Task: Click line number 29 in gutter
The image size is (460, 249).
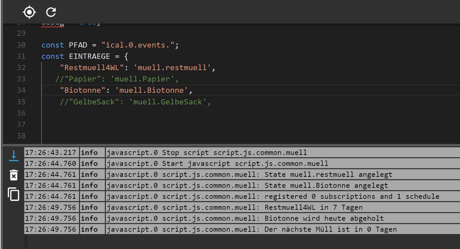Action: tap(21, 34)
